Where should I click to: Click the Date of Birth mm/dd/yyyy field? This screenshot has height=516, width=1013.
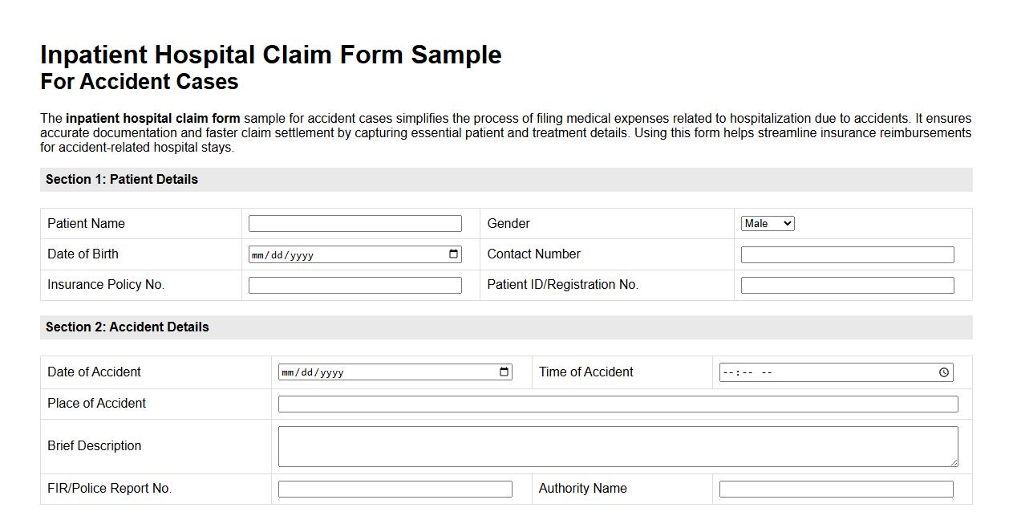point(345,254)
